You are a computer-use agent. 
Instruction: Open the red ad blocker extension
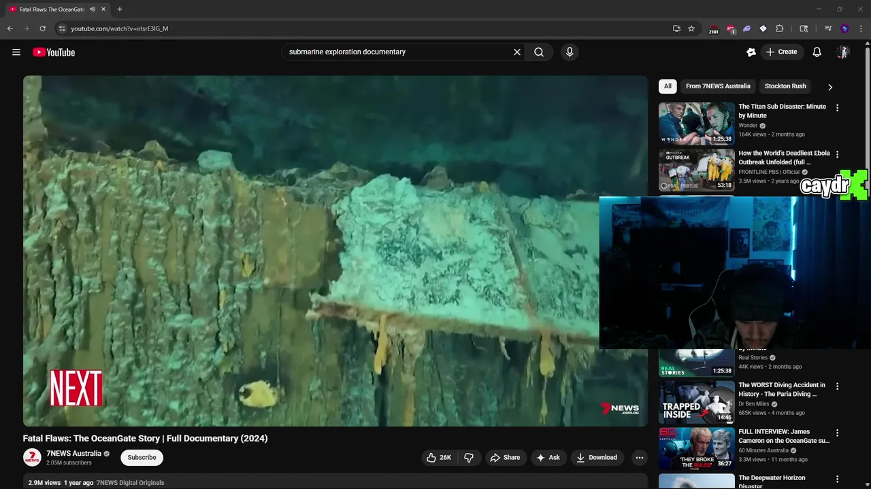point(730,29)
